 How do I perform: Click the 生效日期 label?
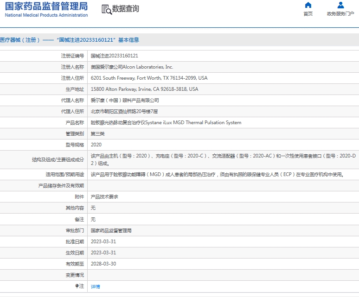click(x=75, y=253)
